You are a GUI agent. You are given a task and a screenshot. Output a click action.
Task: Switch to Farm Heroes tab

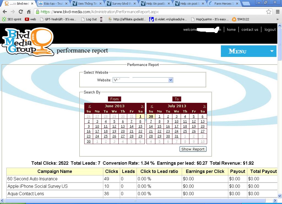tap(223, 3)
